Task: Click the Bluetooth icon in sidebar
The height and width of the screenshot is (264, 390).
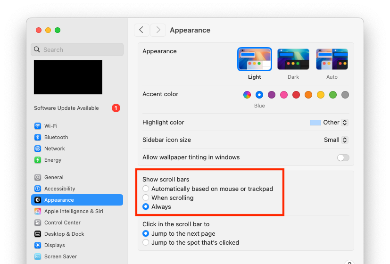Action: coord(38,137)
